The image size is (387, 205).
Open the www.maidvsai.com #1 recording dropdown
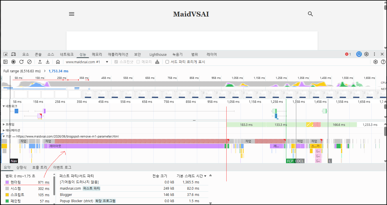click(x=87, y=62)
